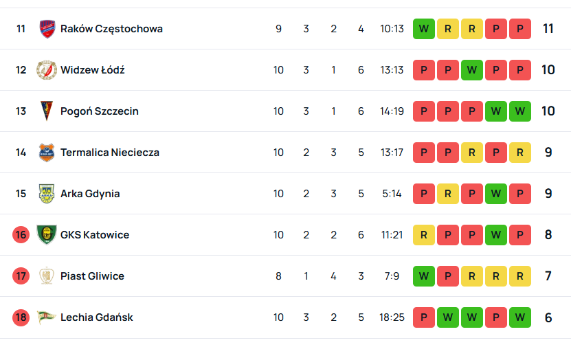Click Raków's green W form badge
The image size is (571, 347).
[x=424, y=29]
